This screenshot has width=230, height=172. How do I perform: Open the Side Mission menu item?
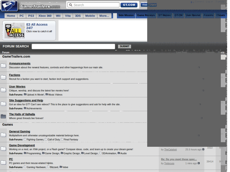coord(126,15)
